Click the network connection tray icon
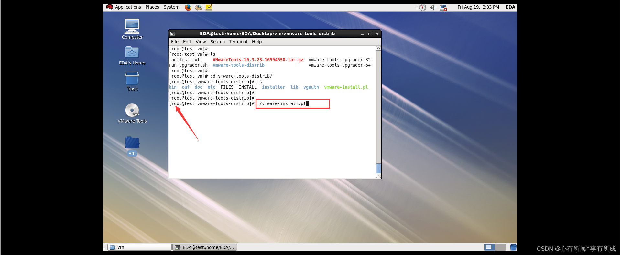Image resolution: width=621 pixels, height=255 pixels. (443, 7)
